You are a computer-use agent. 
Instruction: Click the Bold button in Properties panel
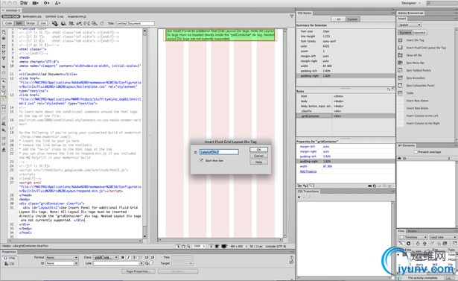tap(123, 257)
